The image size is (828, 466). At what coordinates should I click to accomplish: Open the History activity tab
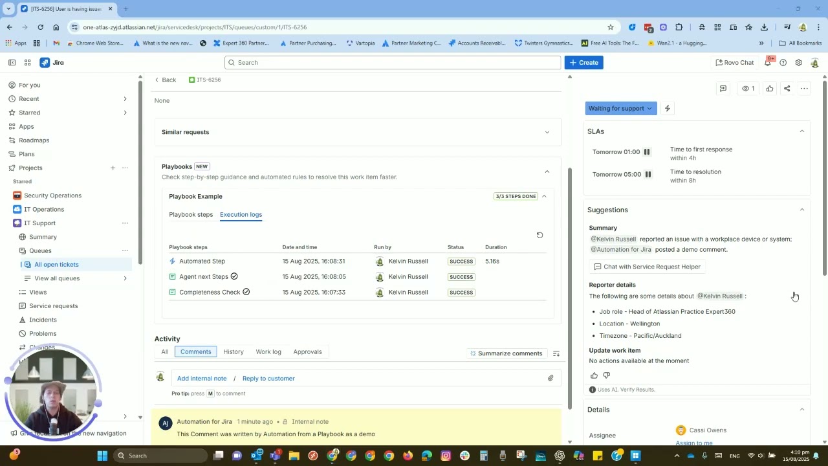click(x=234, y=352)
